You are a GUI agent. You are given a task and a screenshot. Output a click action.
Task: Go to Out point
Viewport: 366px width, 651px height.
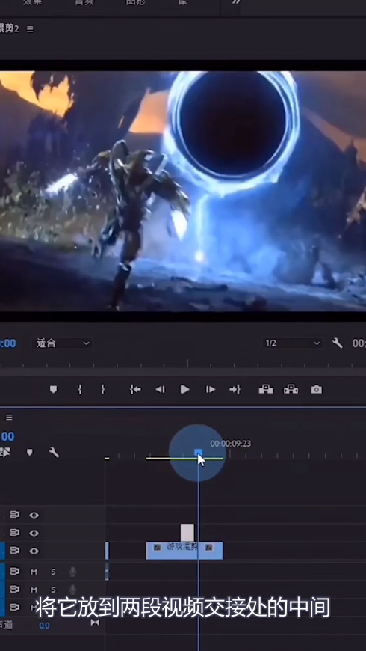(235, 389)
